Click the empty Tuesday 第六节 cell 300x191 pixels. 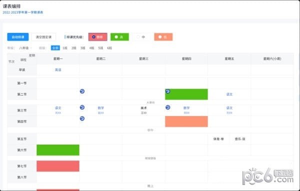[x=101, y=150]
